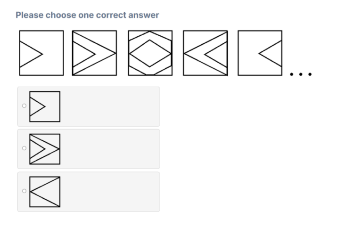This screenshot has width=362, height=227.
Task: Click the first sequence figure with the right-pointing triangle
Action: click(41, 53)
